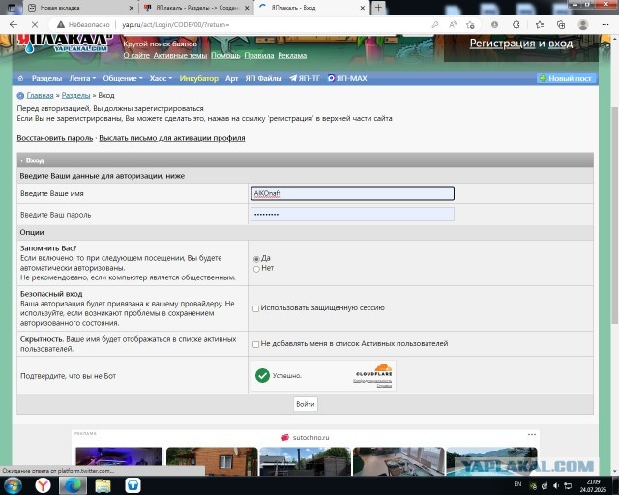This screenshot has height=495, width=619.
Task: Click the volume speaker tray icon
Action: pos(556,485)
